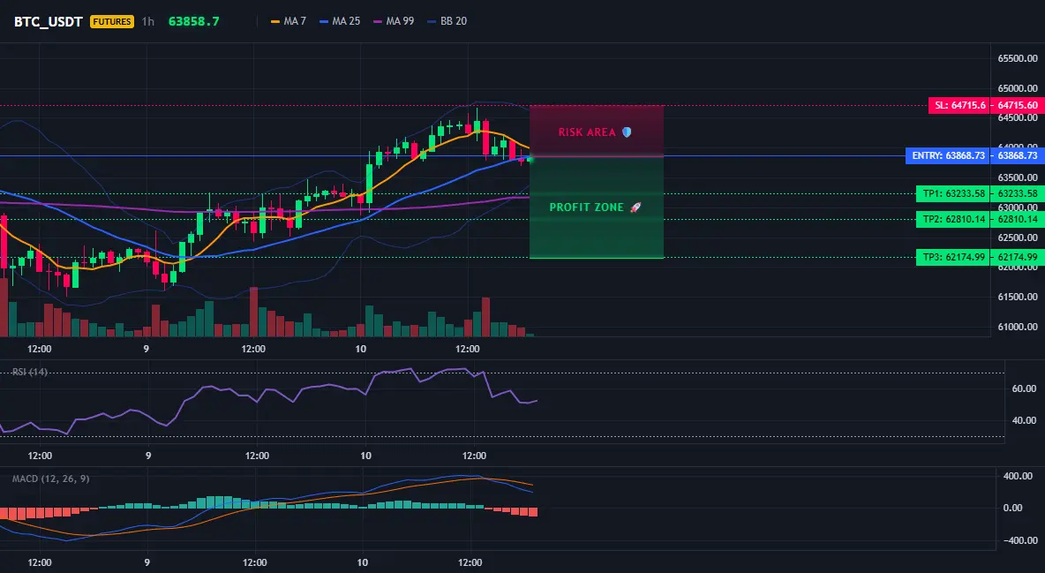Click the 62810.14 price axis tag
This screenshot has width=1045, height=573.
[x=1017, y=219]
